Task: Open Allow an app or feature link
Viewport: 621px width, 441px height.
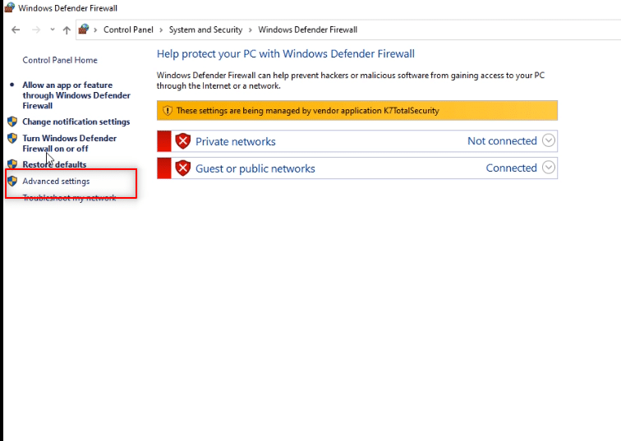Action: pos(76,95)
